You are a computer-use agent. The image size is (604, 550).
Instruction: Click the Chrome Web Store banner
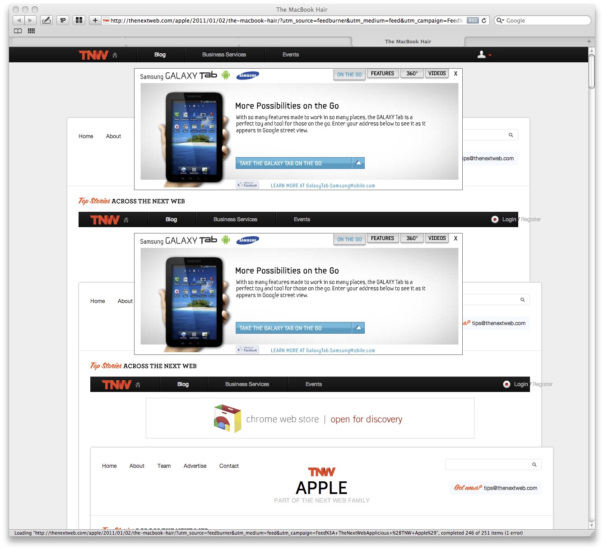(310, 418)
